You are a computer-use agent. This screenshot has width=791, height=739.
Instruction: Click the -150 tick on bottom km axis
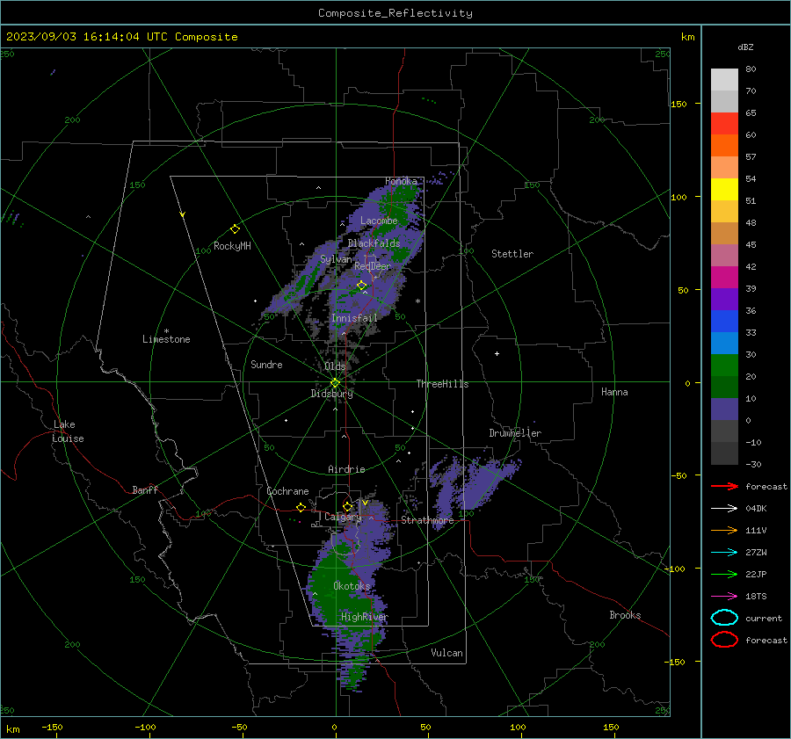52,727
